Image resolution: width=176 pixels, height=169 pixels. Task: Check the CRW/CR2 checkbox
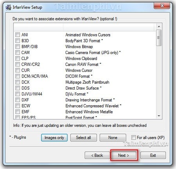pyautogui.click(x=18, y=64)
